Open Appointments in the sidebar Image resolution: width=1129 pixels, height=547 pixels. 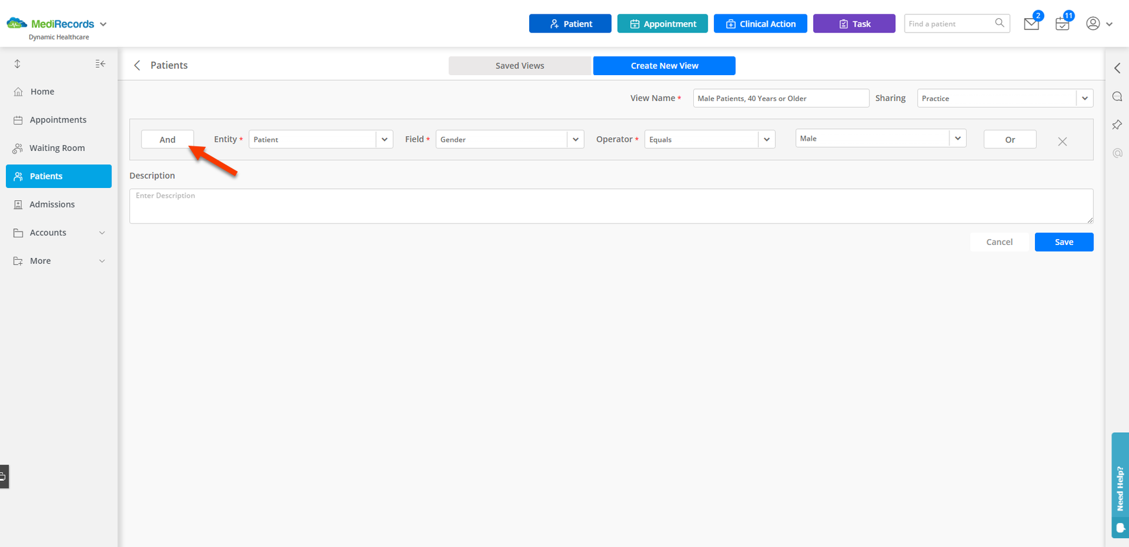point(58,120)
